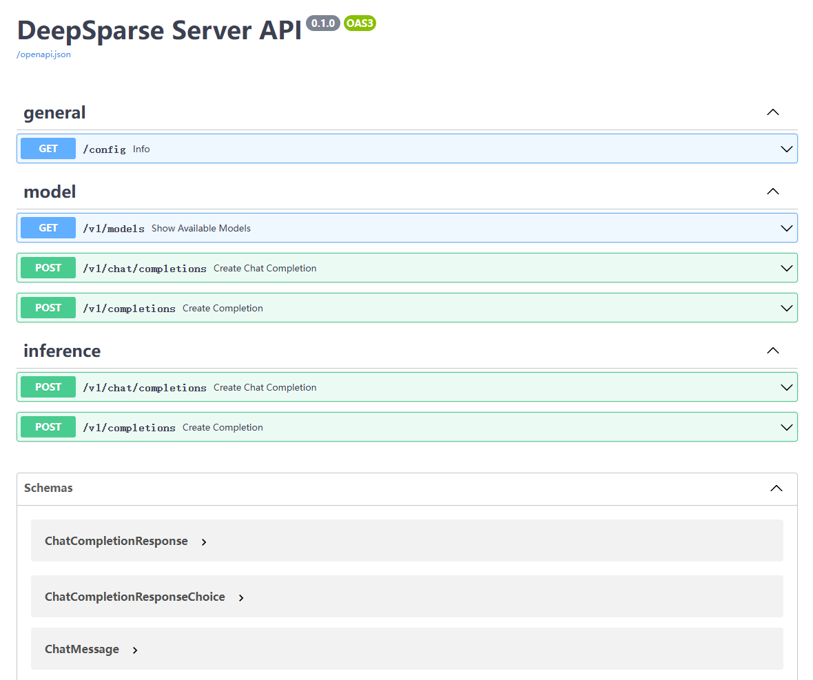Expand the GET /config endpoint arrow
Image resolution: width=813 pixels, height=680 pixels.
[x=786, y=150]
